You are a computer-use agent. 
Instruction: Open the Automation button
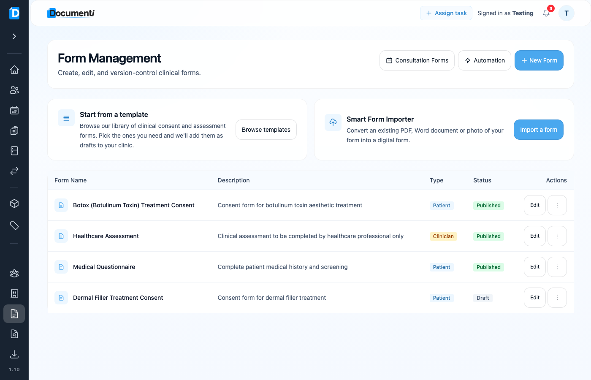point(485,60)
